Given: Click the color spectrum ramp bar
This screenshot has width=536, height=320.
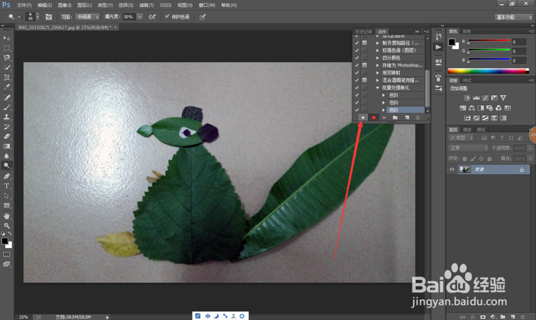Looking at the screenshot, I should point(488,71).
